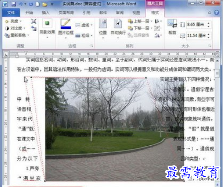
Task: Click the text 四种类型：
Action: tap(191, 159)
